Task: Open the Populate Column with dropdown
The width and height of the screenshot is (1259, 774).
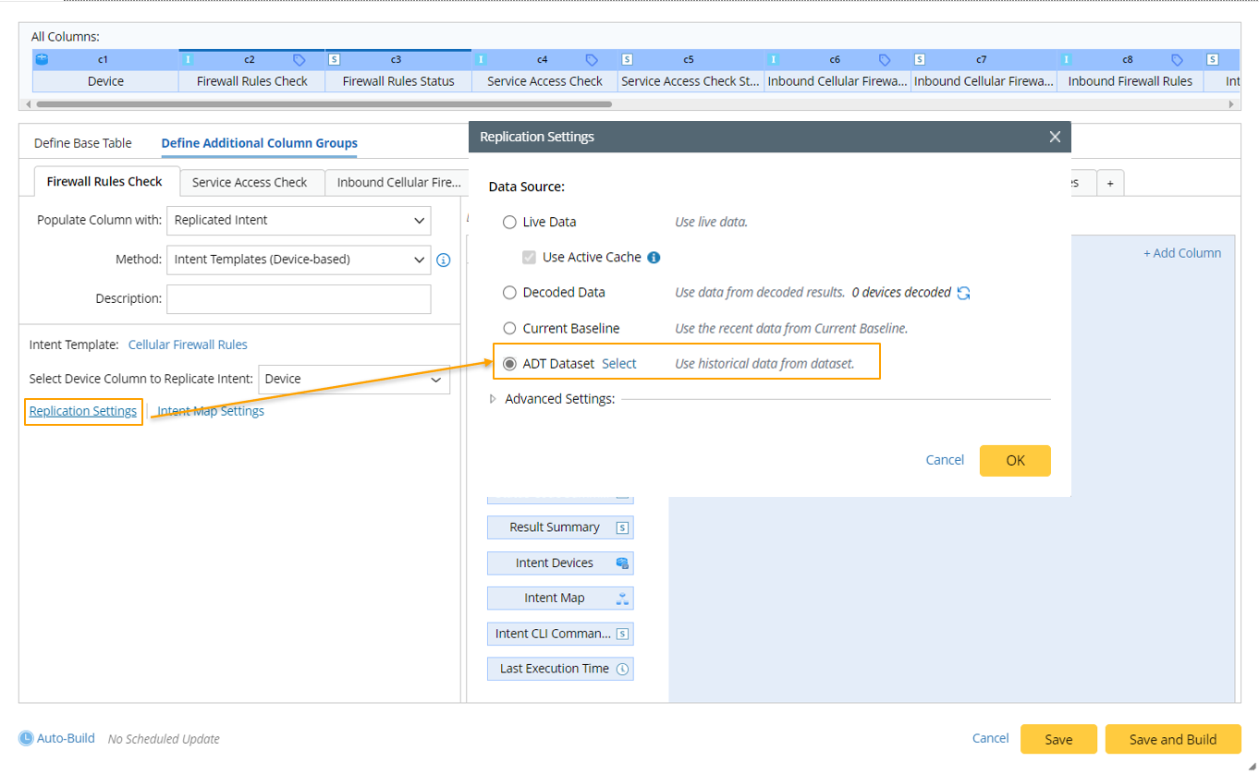Action: click(299, 221)
